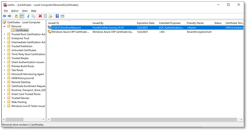The width and height of the screenshot is (248, 131).
Task: Open the View menu
Action: [x=24, y=11]
